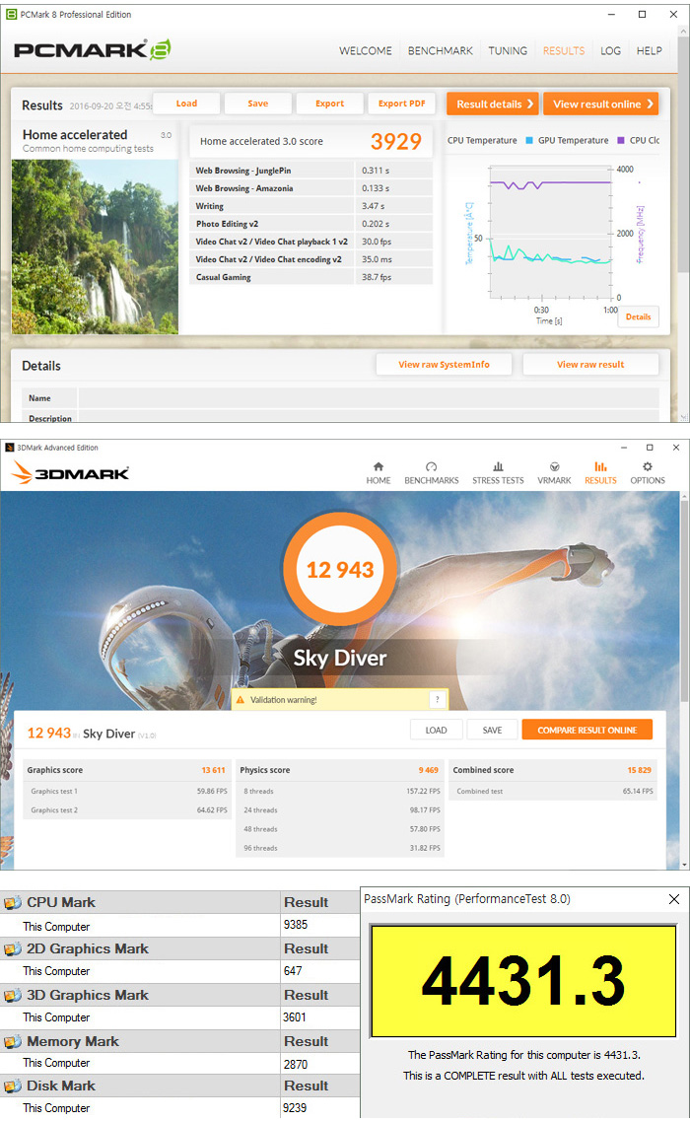Viewport: 690px width, 1121px height.
Task: Select PCMark RESULTS tab
Action: coord(564,50)
